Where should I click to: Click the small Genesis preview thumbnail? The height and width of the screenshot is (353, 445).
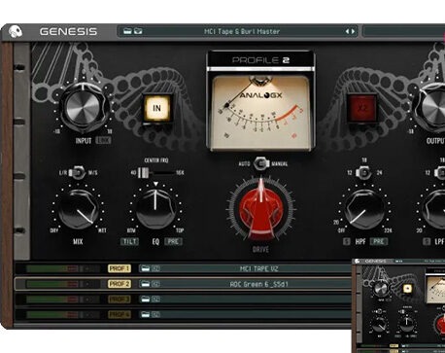pos(398,305)
